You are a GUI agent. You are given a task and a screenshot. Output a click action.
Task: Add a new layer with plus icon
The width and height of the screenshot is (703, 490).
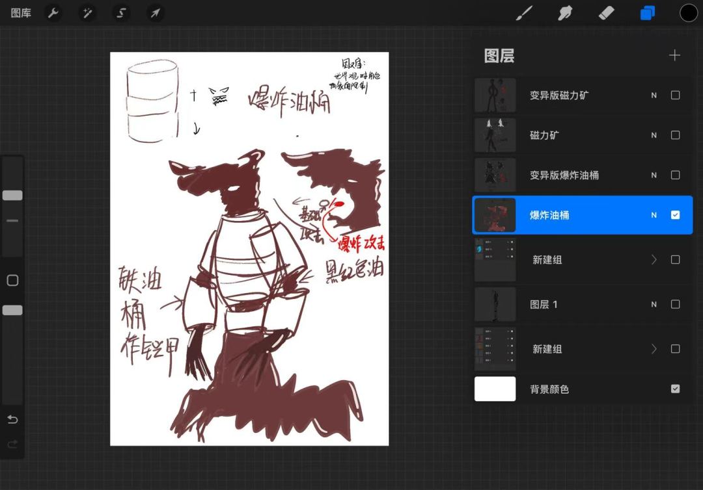tap(675, 55)
